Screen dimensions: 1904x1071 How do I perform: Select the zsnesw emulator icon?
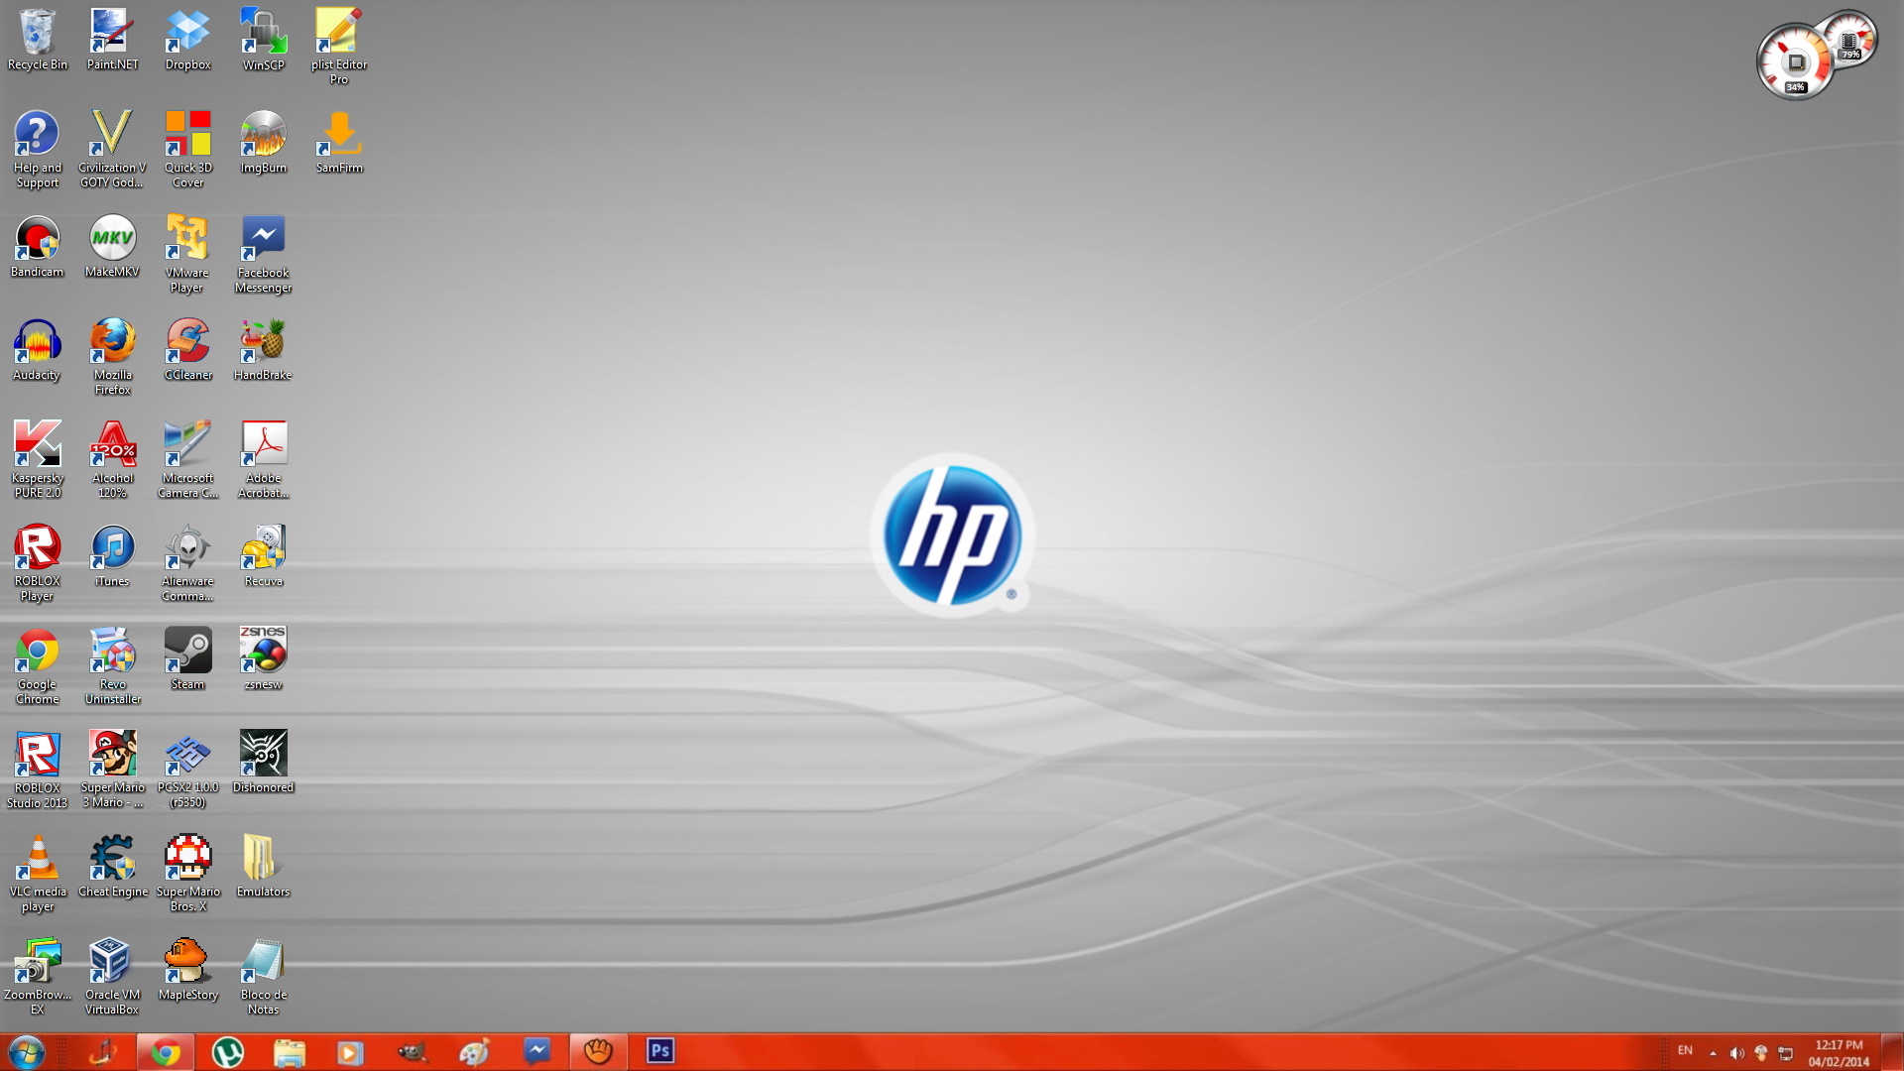(263, 659)
